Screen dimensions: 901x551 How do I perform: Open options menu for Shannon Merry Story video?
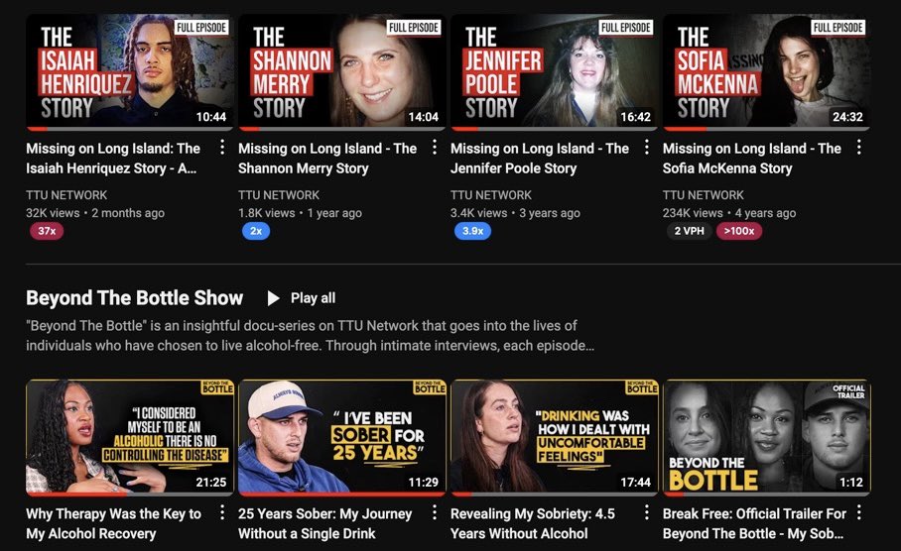point(435,148)
